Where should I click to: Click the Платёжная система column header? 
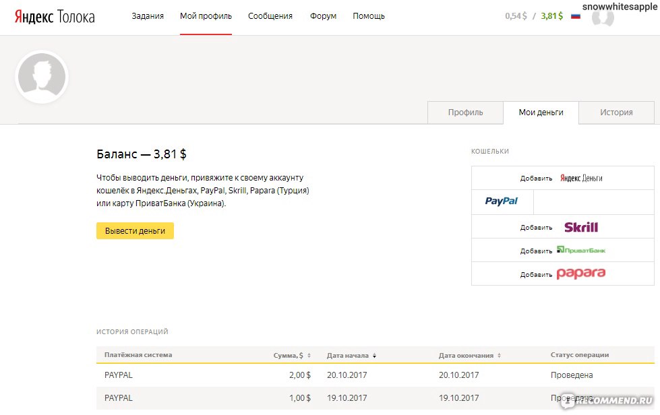138,355
